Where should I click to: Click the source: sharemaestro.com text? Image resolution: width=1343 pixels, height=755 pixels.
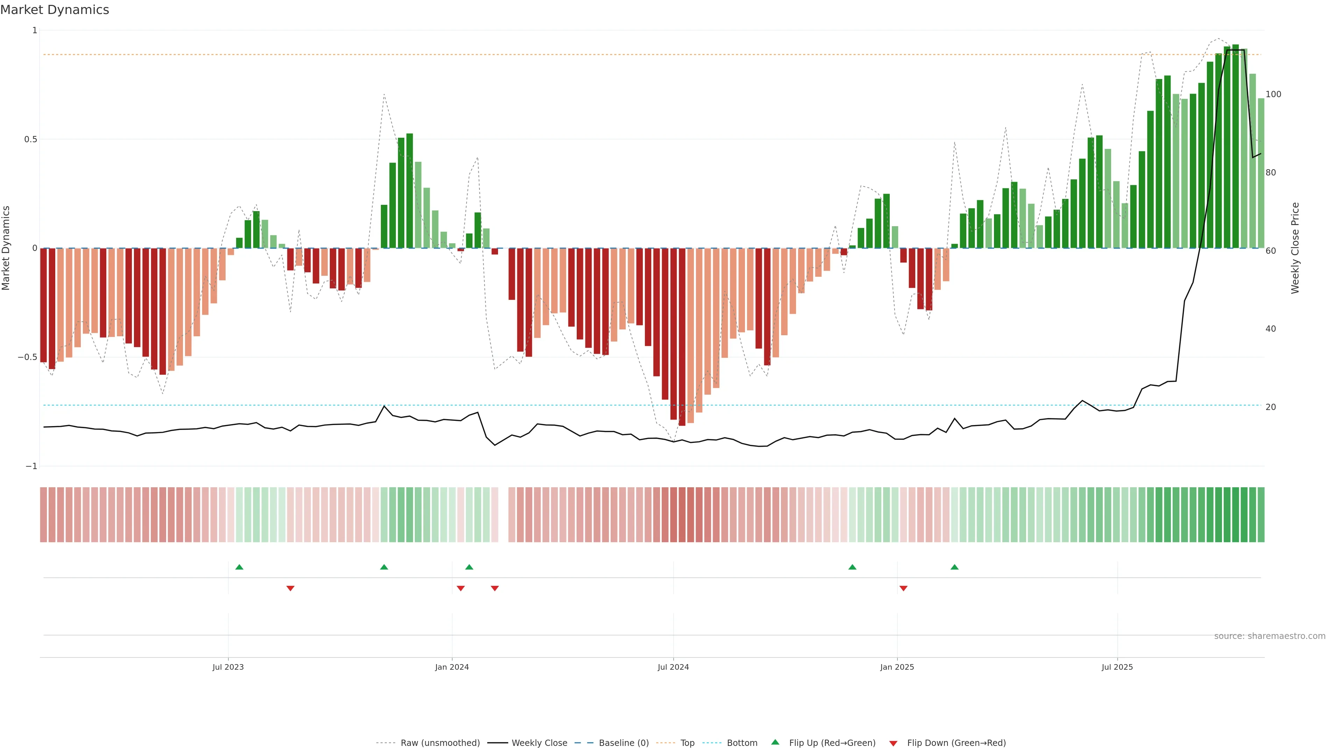pos(1270,636)
